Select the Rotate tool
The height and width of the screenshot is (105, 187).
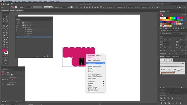point(4,31)
